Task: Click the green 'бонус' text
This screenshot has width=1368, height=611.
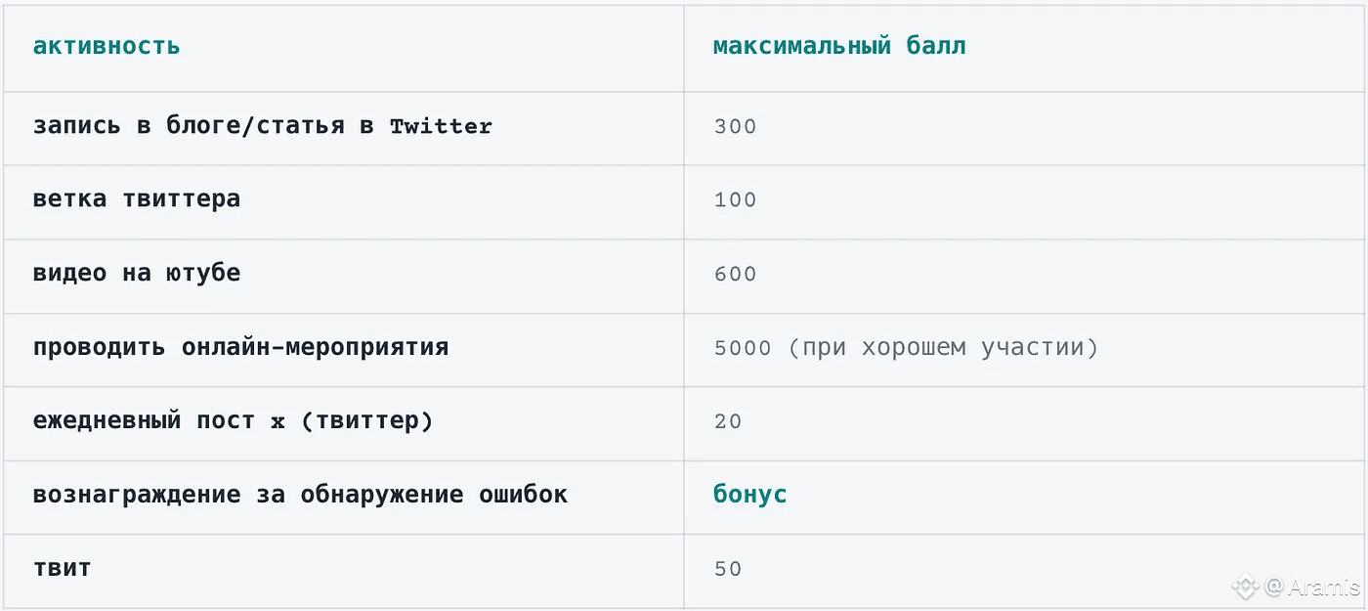Action: 750,495
